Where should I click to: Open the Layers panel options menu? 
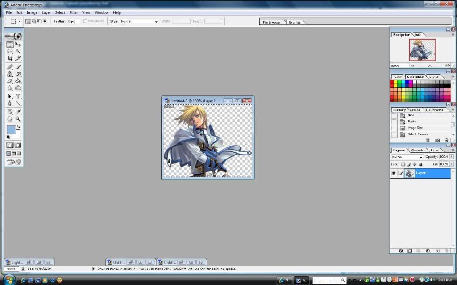(x=453, y=151)
